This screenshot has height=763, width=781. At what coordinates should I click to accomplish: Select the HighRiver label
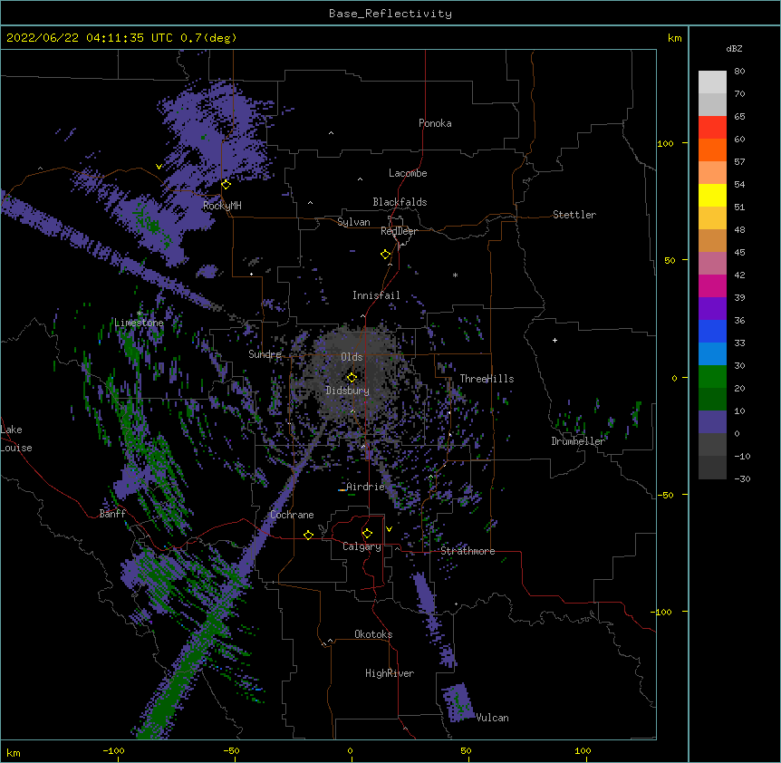coord(390,673)
